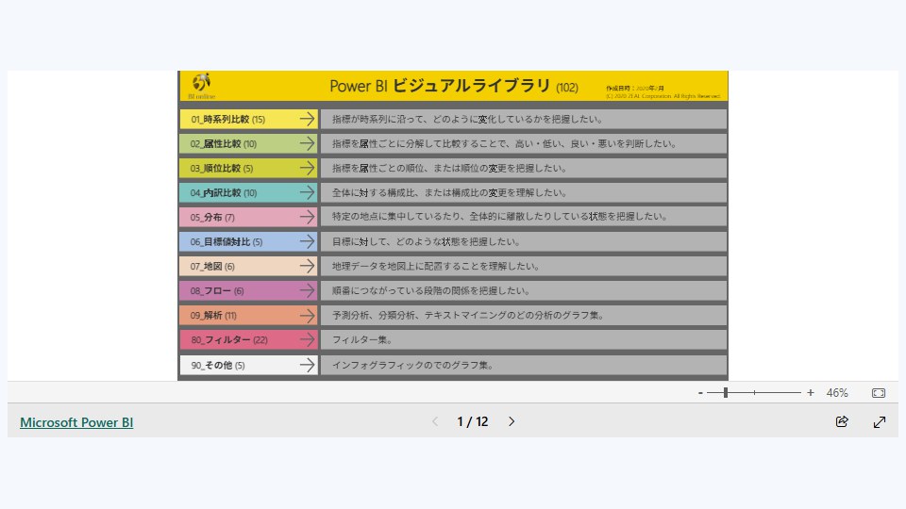Viewport: 906px width, 509px height.
Task: Click arrow beside 05_分布
Action: tap(308, 217)
